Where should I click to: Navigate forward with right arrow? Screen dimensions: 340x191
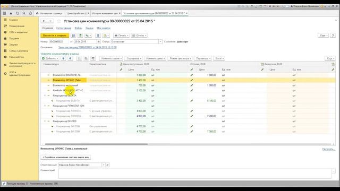[50, 21]
